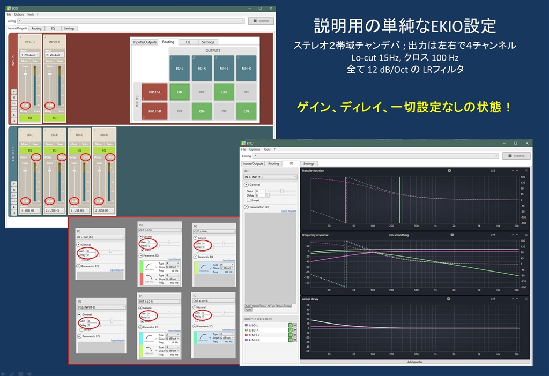The image size is (549, 376).
Task: Remove output with X icon in OUTPUTS
Action: pos(14,190)
